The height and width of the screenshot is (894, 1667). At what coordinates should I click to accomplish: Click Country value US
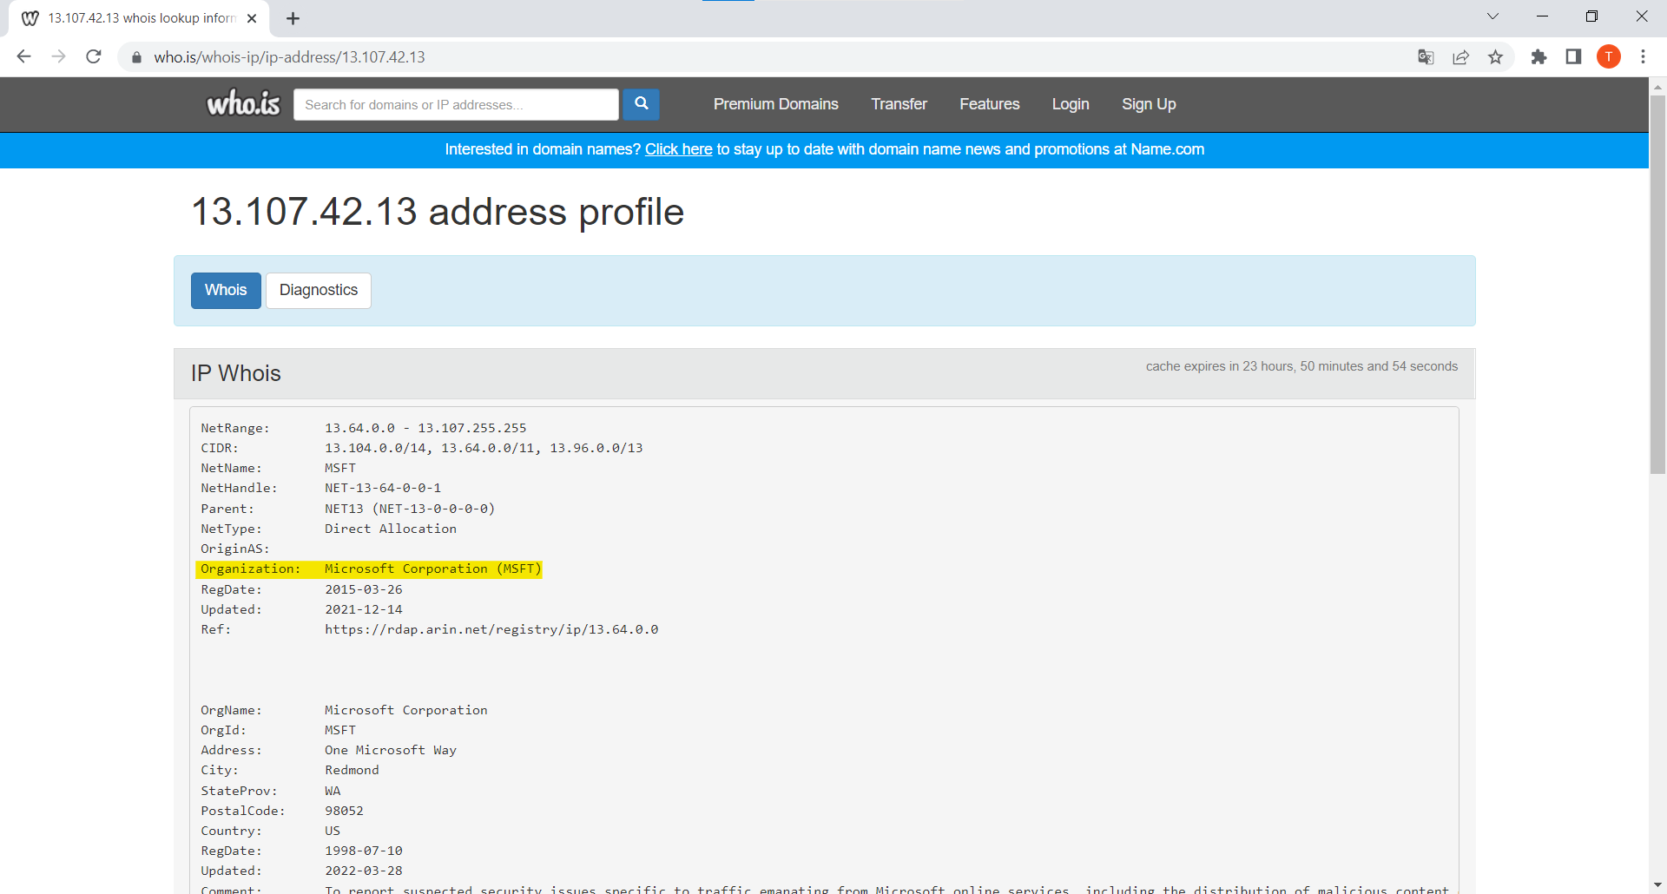tap(333, 831)
